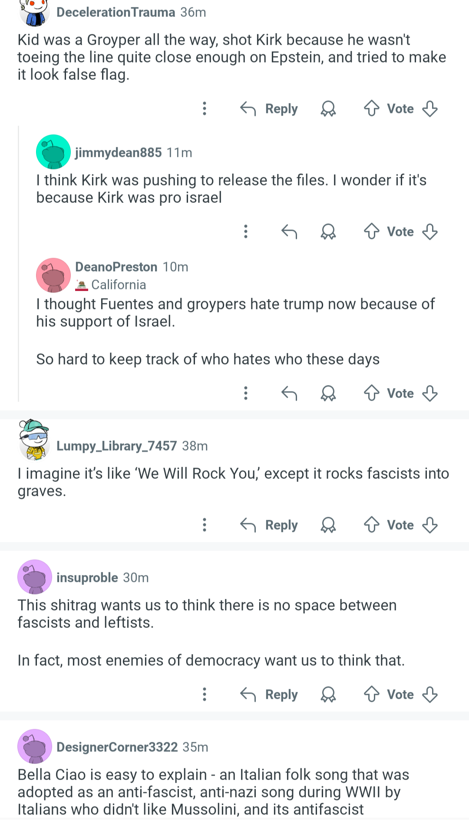Award Lumpy_Library_7457's comment

[x=328, y=525]
